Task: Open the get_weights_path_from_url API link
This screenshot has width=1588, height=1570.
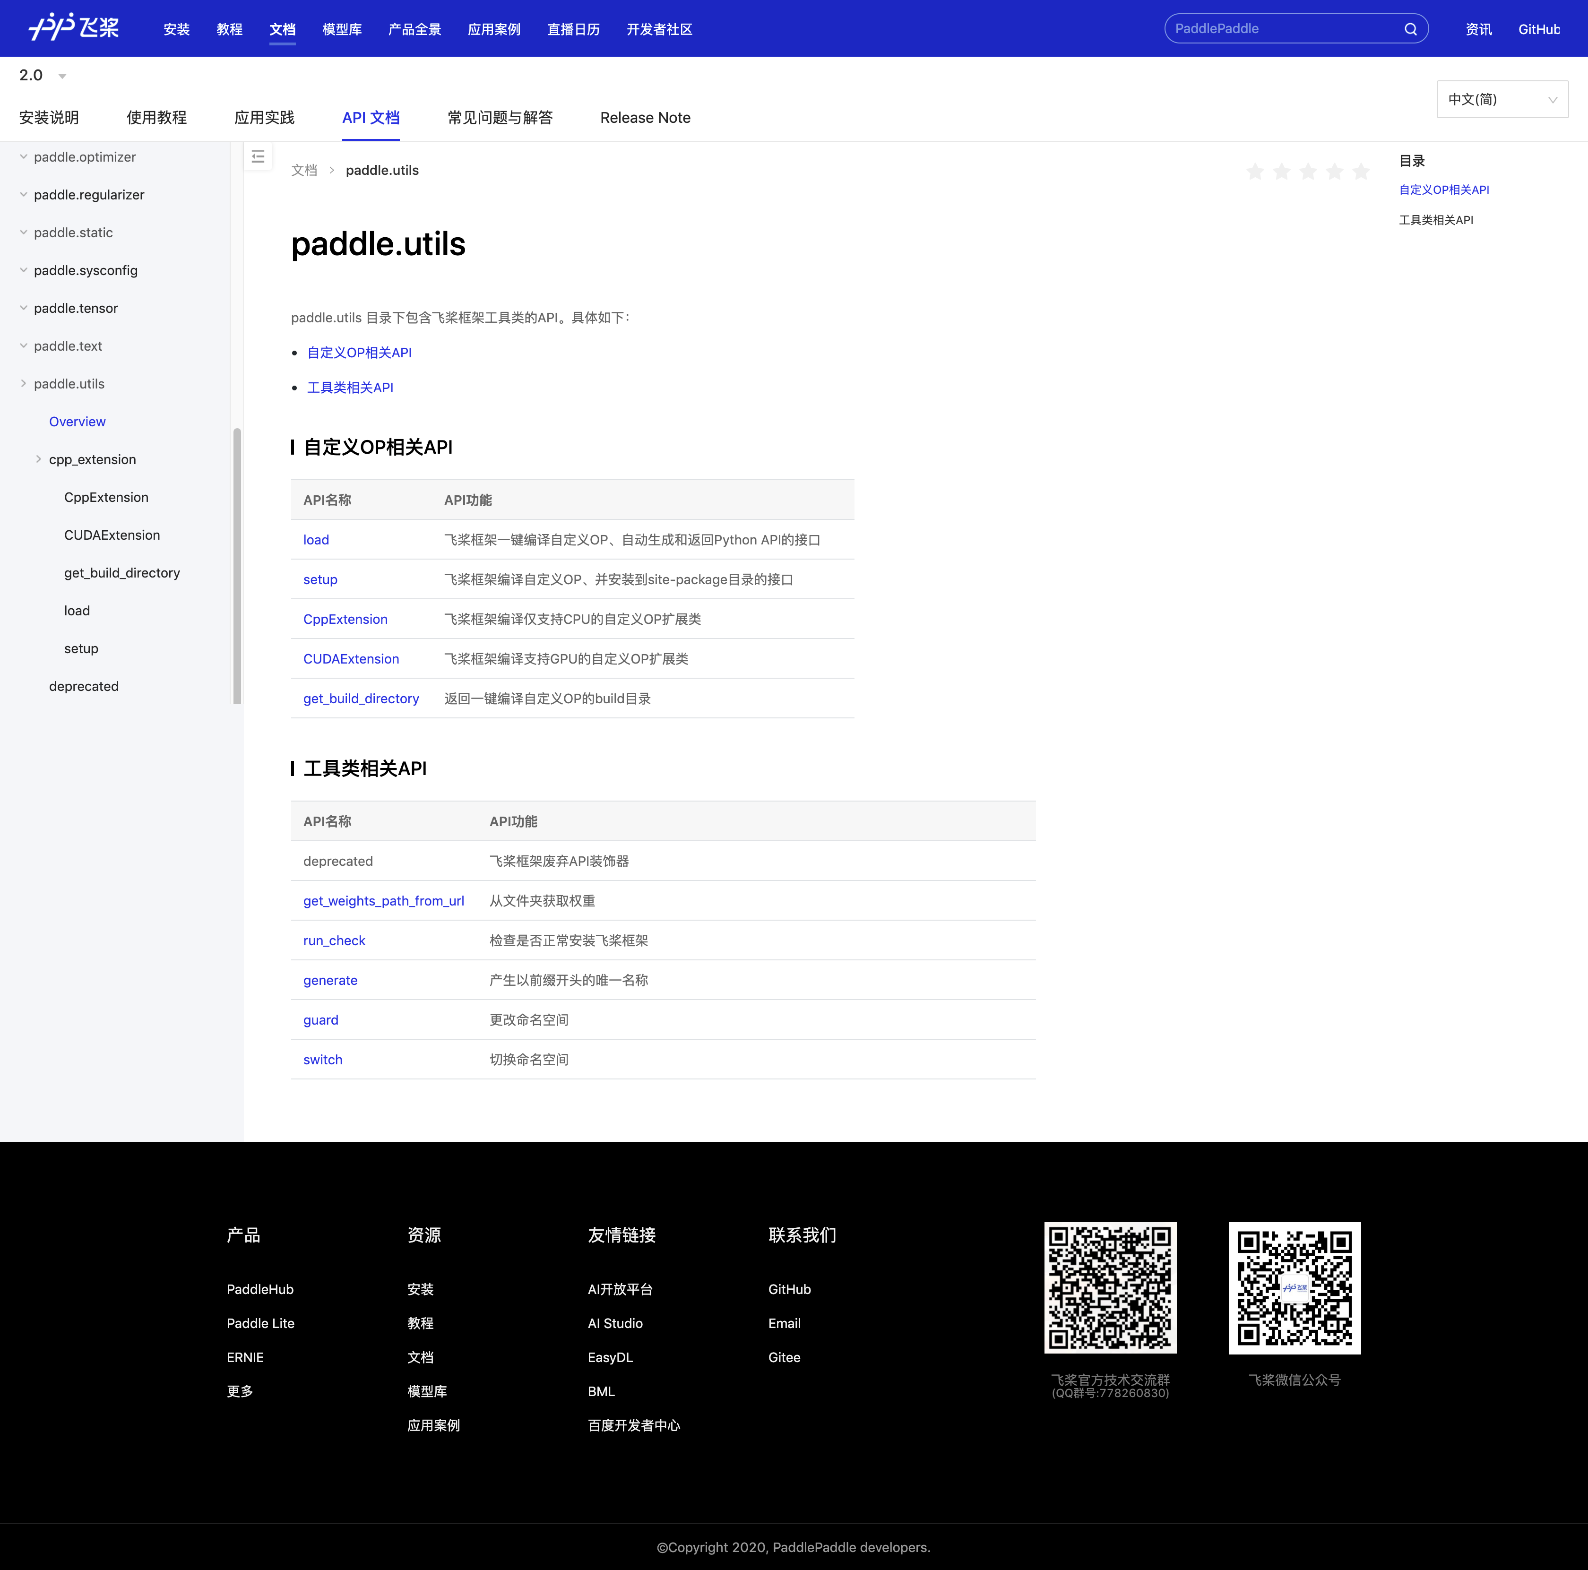Action: (383, 901)
